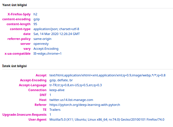Click the content-type header name
This screenshot has width=173, height=127.
point(20,29)
